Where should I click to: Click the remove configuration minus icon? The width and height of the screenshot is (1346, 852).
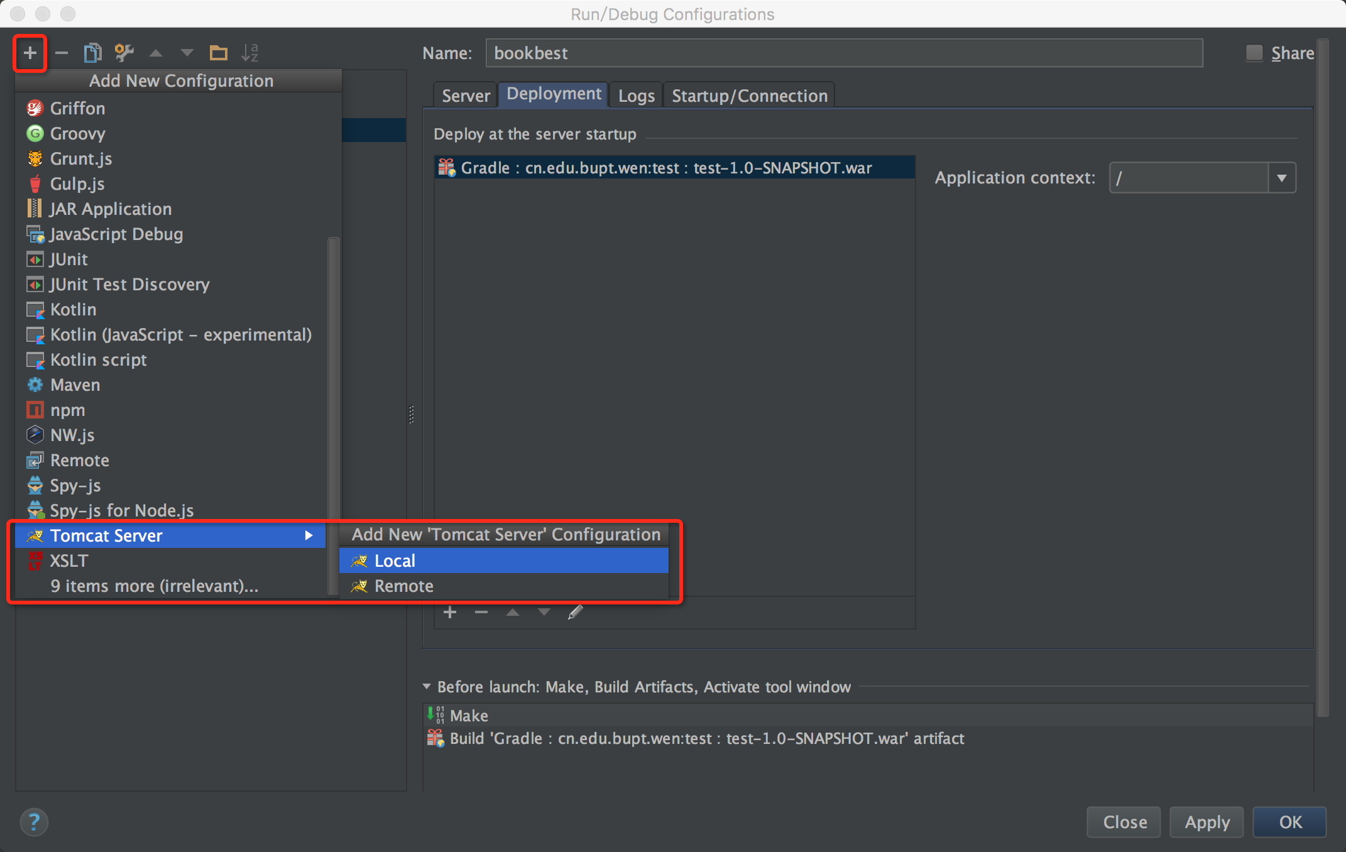(61, 53)
